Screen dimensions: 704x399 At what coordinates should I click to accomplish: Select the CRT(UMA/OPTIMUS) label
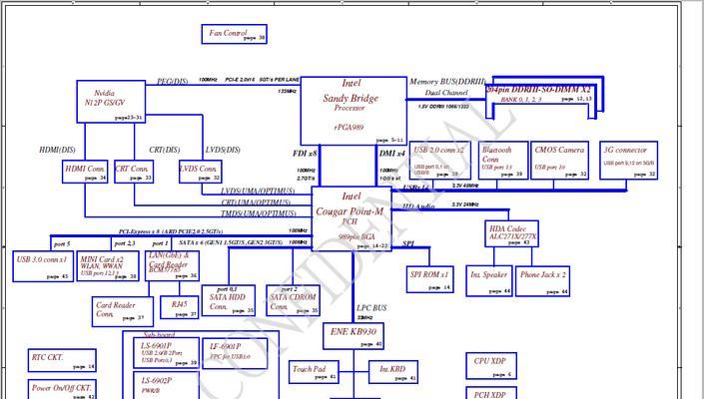[x=256, y=202]
